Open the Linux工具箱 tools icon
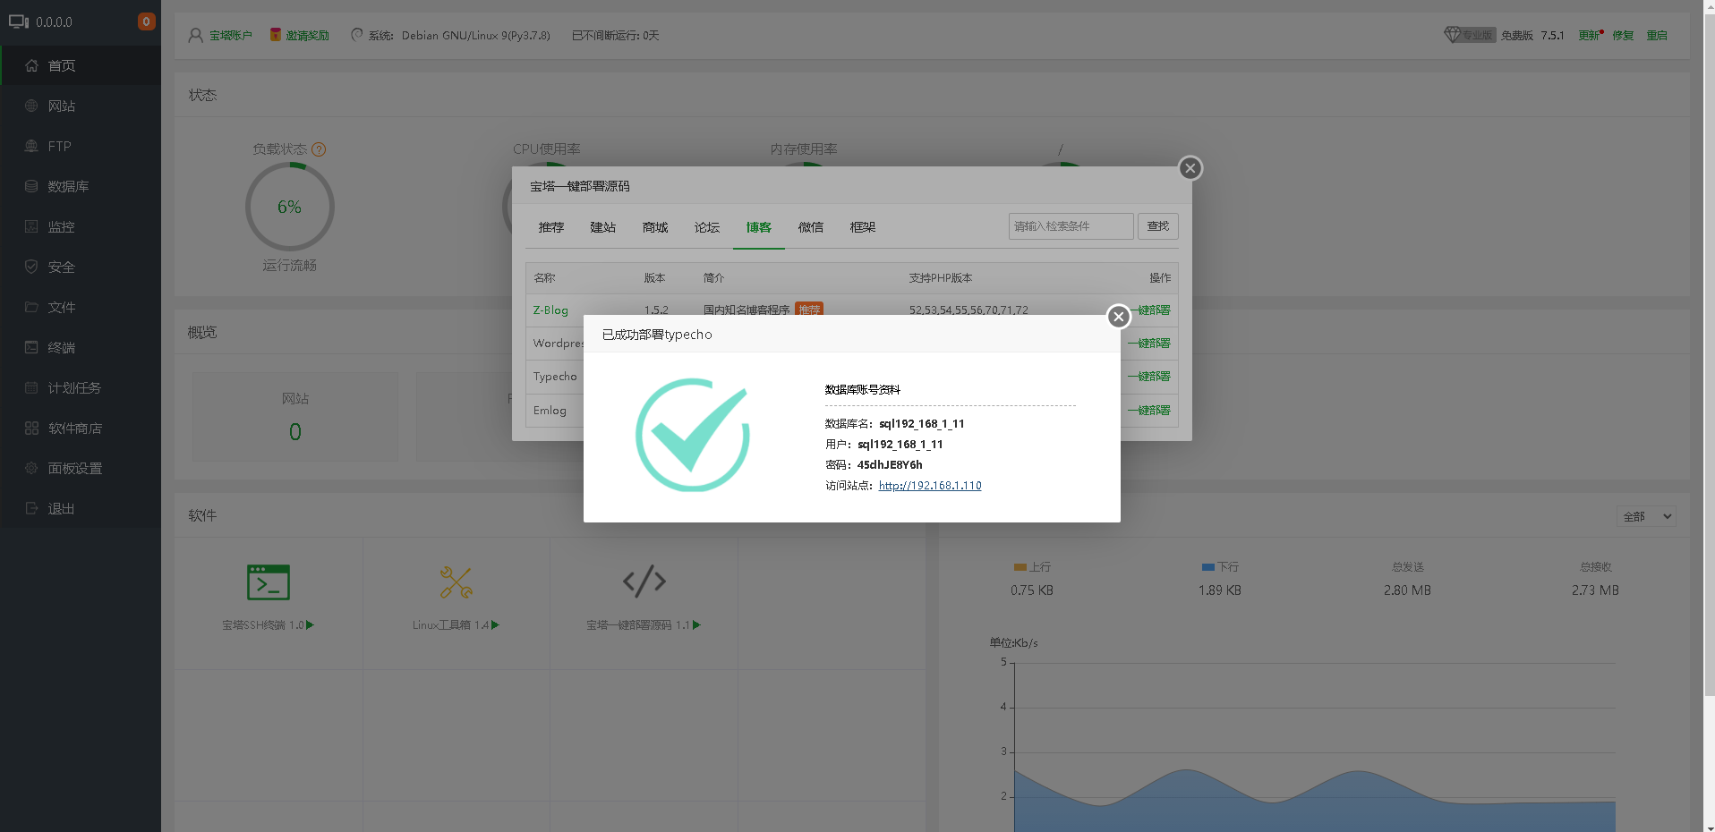 [x=456, y=582]
